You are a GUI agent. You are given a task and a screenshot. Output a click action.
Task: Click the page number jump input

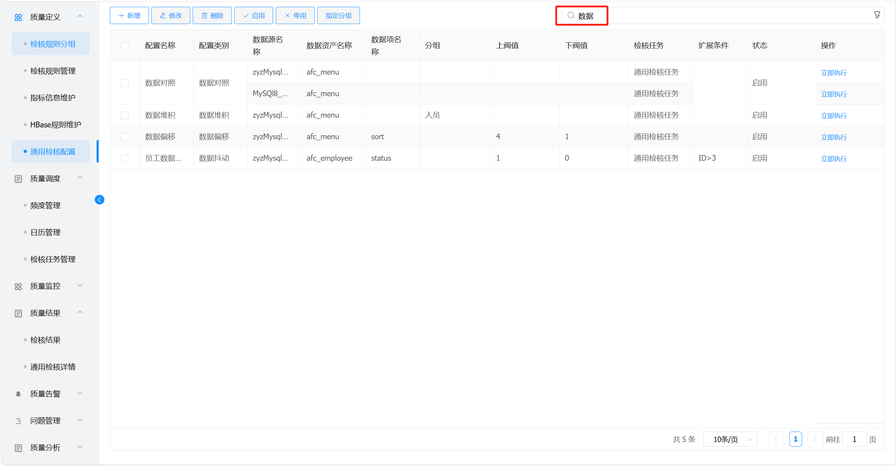[x=854, y=439]
